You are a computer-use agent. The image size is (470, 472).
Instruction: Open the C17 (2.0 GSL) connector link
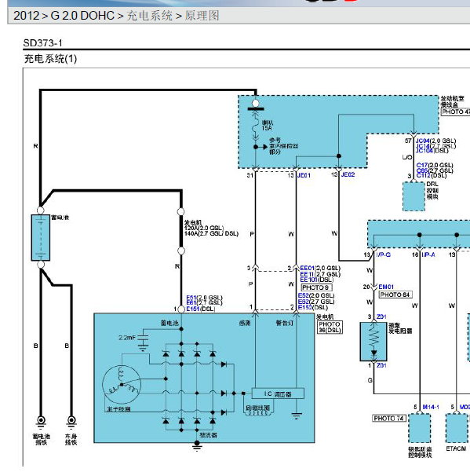(422, 165)
